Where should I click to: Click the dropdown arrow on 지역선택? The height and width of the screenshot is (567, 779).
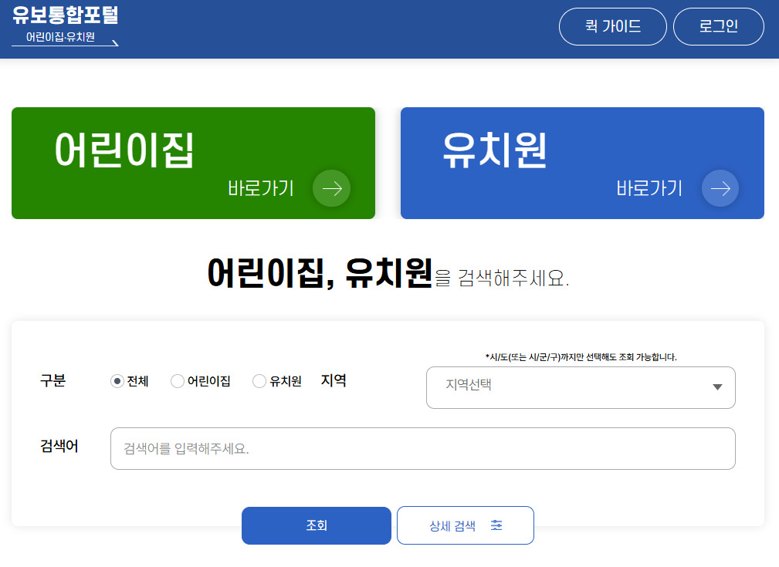[x=716, y=387]
